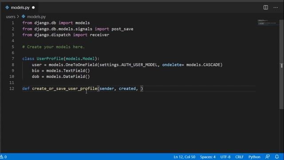284x160 pixels.
Task: Click line number 1 in gutter
Action: [13, 23]
